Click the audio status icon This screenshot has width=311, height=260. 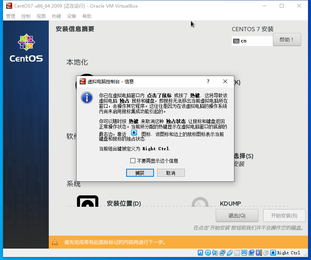215,252
